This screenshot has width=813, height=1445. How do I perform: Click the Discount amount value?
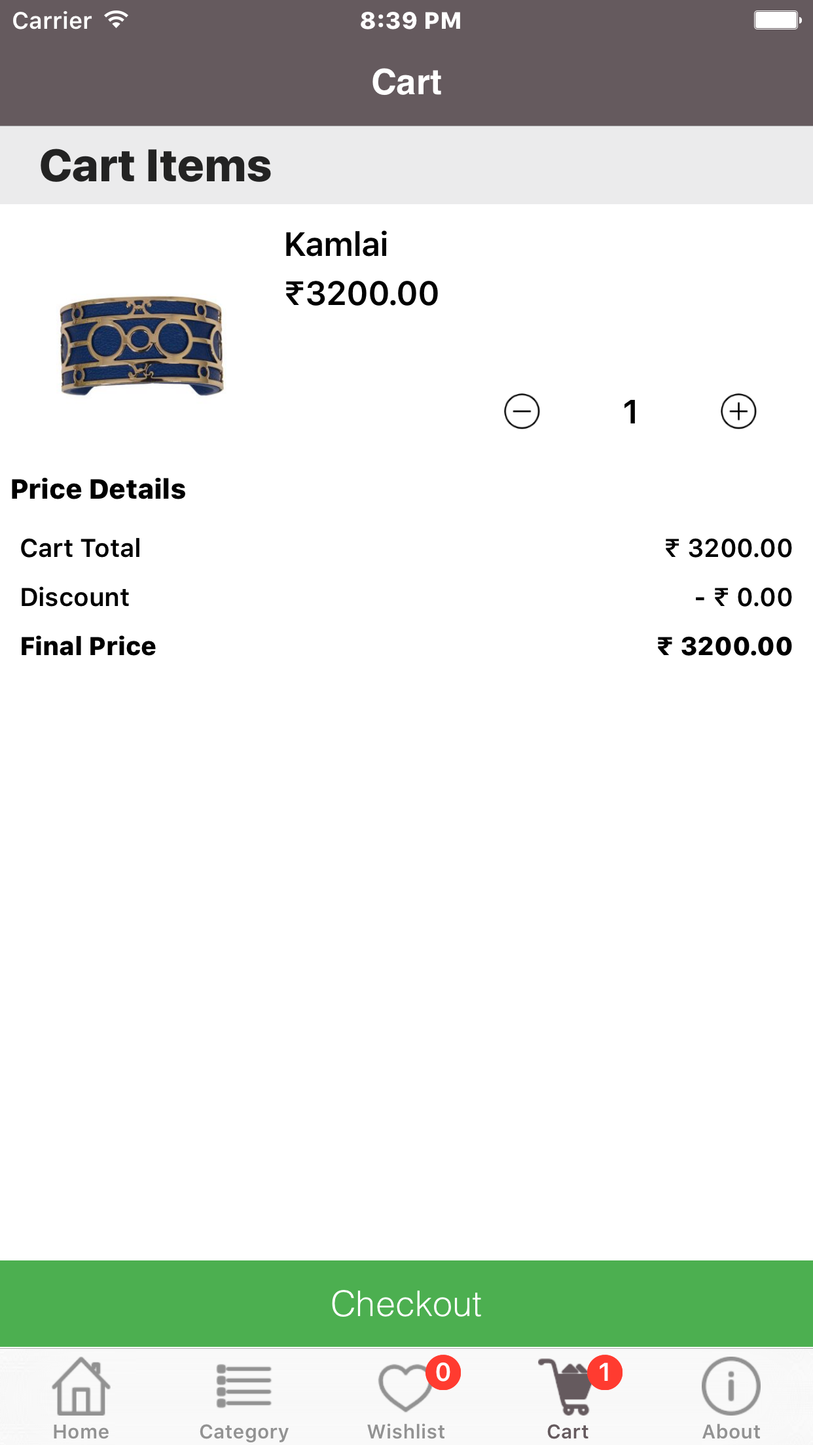pyautogui.click(x=744, y=598)
